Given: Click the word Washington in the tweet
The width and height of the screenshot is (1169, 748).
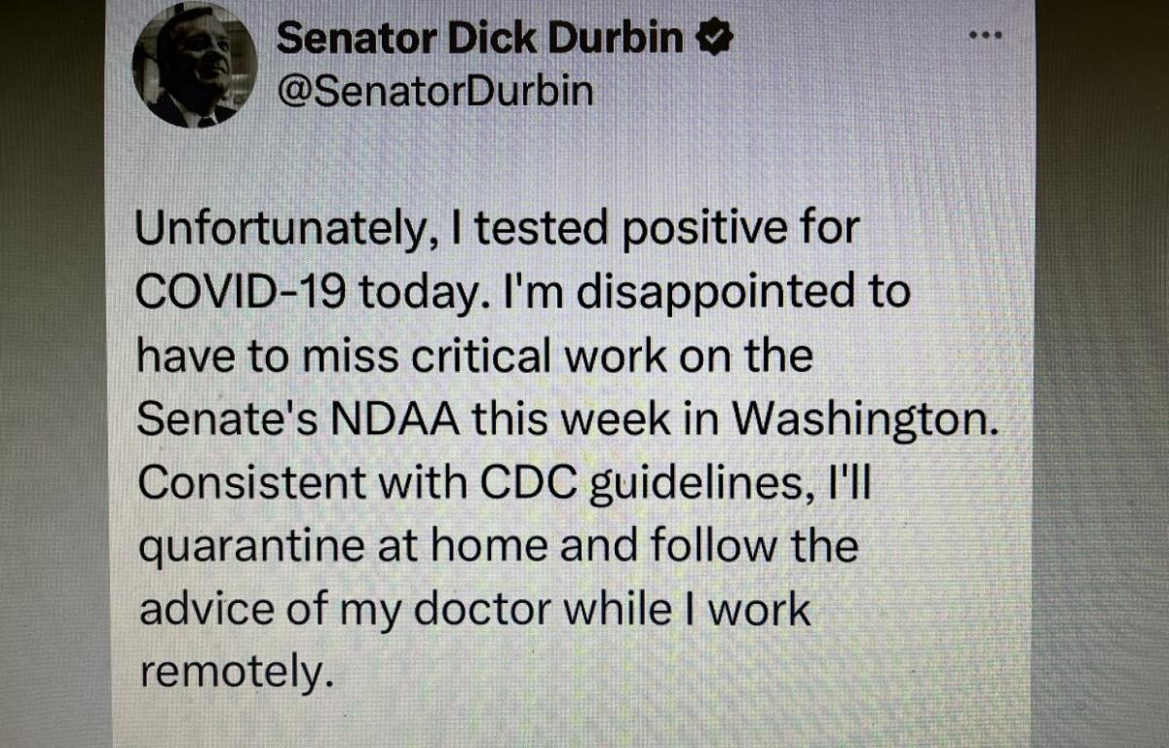Looking at the screenshot, I should (x=866, y=420).
